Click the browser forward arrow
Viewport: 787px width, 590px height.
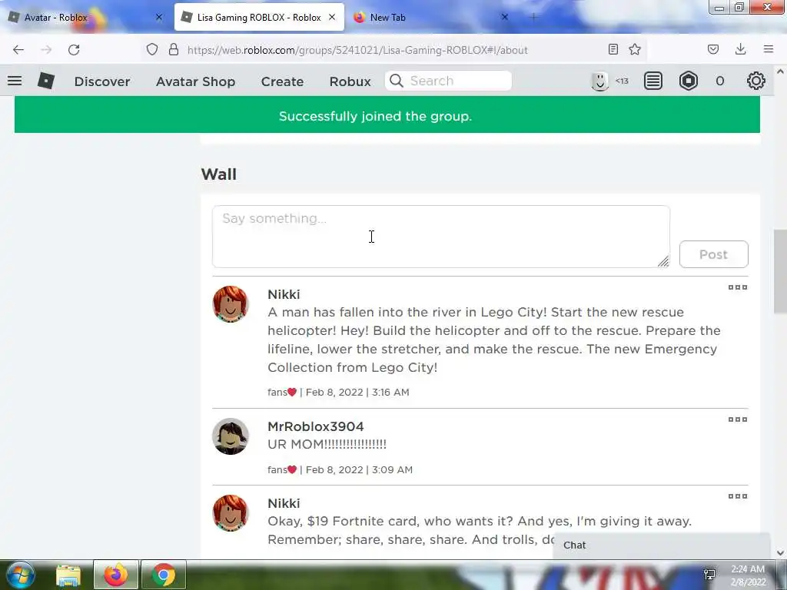click(46, 50)
